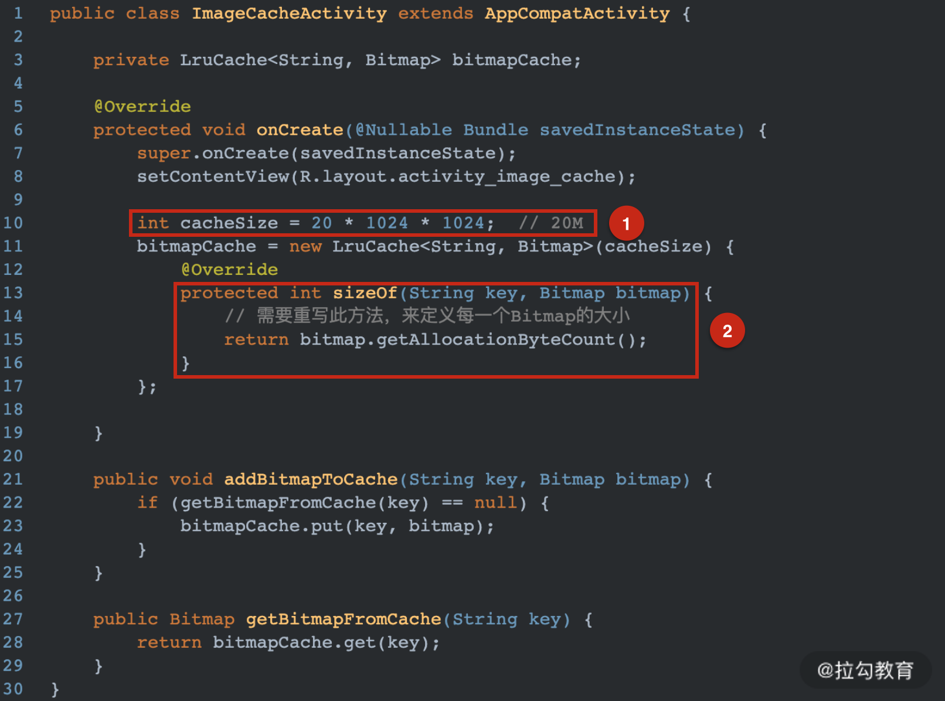This screenshot has height=701, width=945.
Task: Click the sizeOf method name
Action: (365, 293)
